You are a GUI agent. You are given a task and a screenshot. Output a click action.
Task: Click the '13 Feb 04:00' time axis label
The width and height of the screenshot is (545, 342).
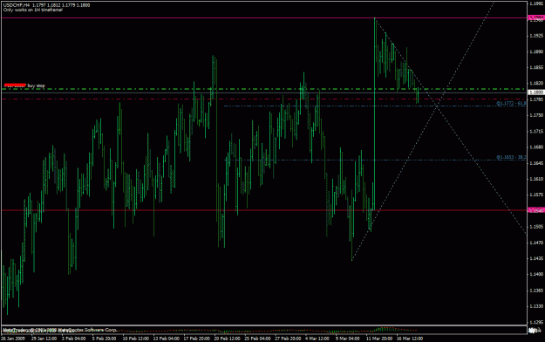click(x=167, y=339)
